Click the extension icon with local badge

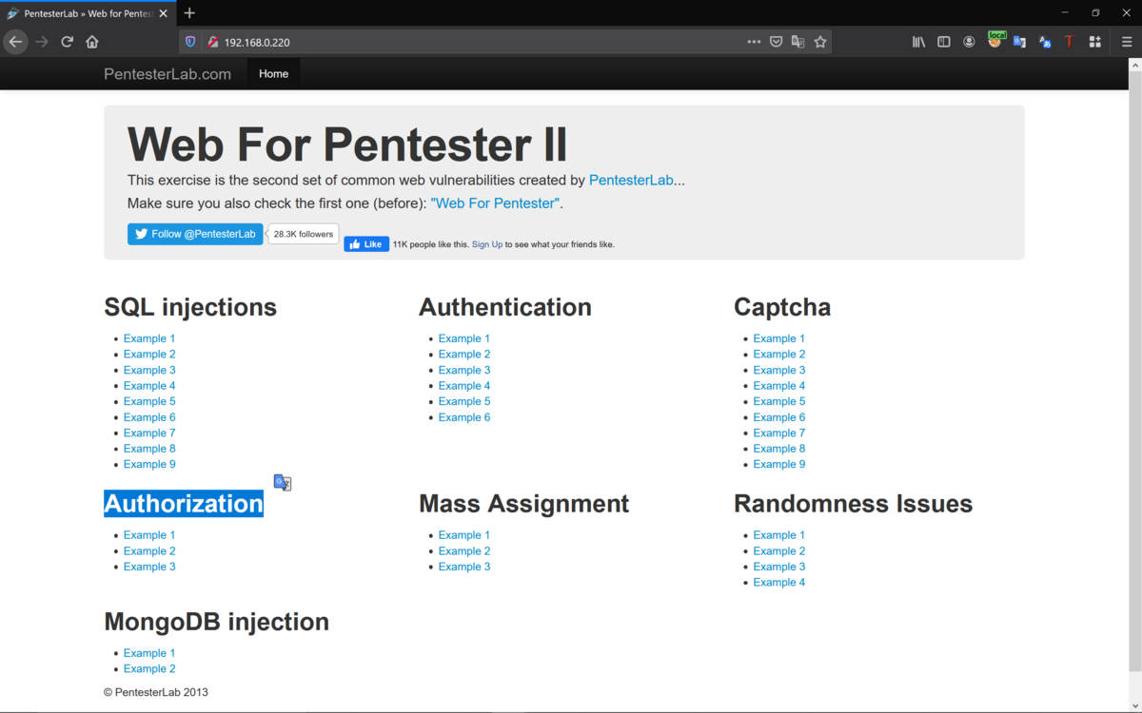995,40
